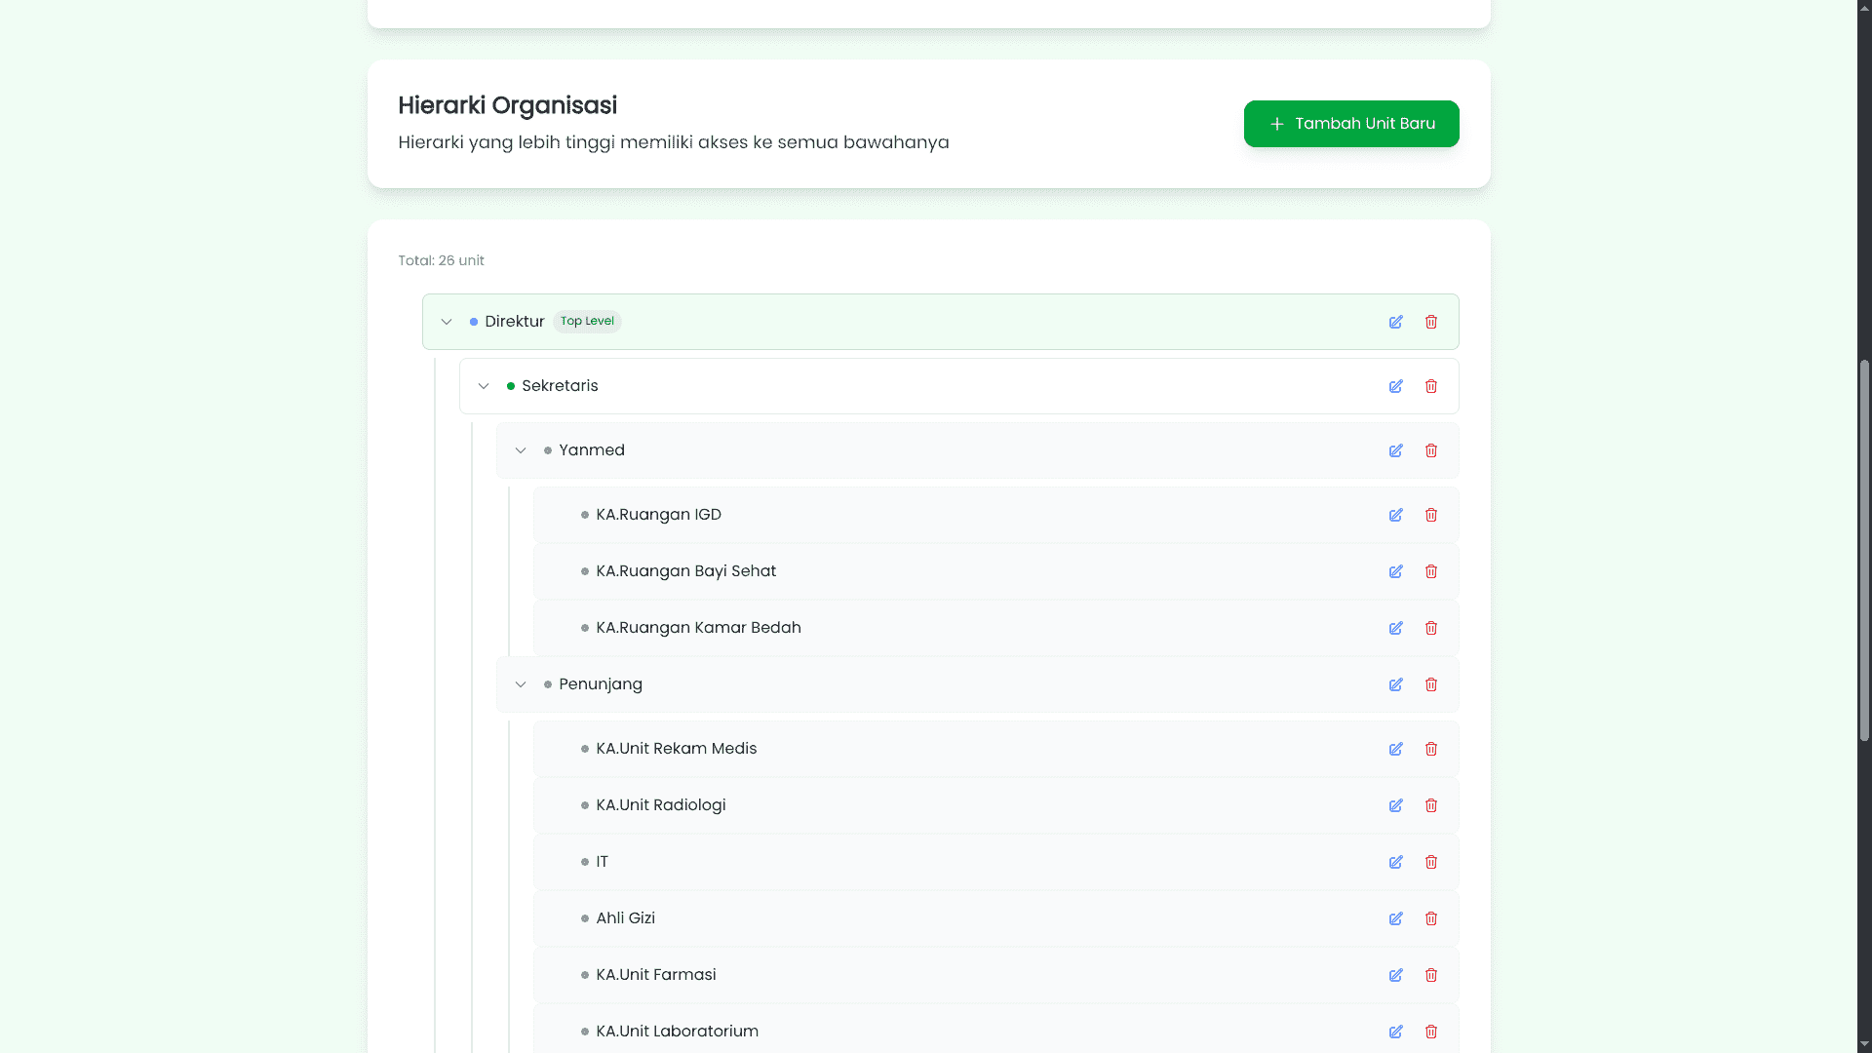Edit the Ahli Gizi unit
Viewport: 1872px width, 1053px height.
tap(1396, 918)
